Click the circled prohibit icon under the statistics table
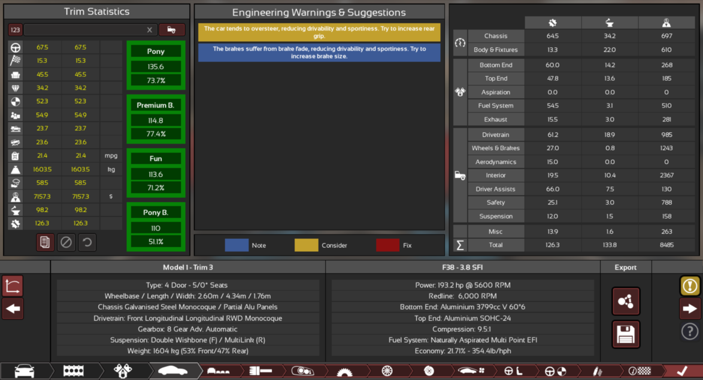The height and width of the screenshot is (380, 703). pyautogui.click(x=66, y=242)
